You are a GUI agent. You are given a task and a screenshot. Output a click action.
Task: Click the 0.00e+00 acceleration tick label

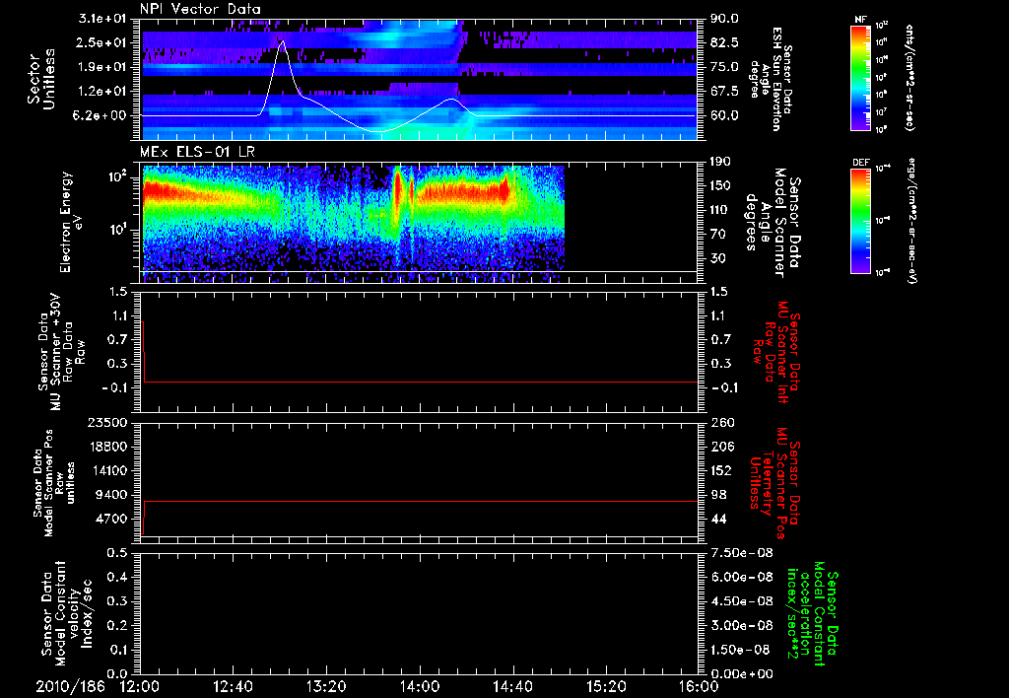[x=742, y=673]
